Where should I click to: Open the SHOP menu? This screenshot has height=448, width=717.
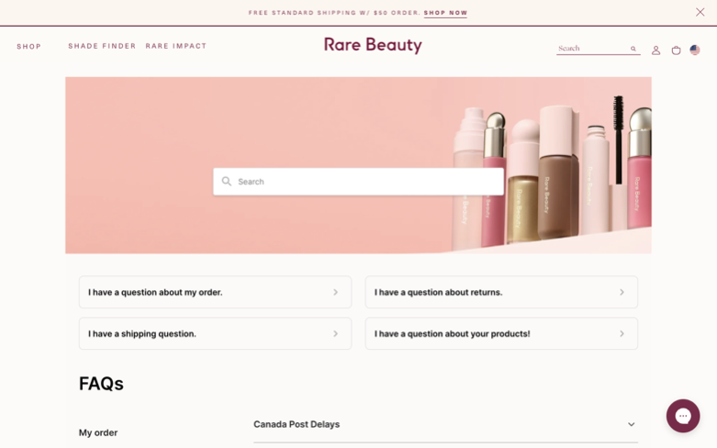[28, 47]
